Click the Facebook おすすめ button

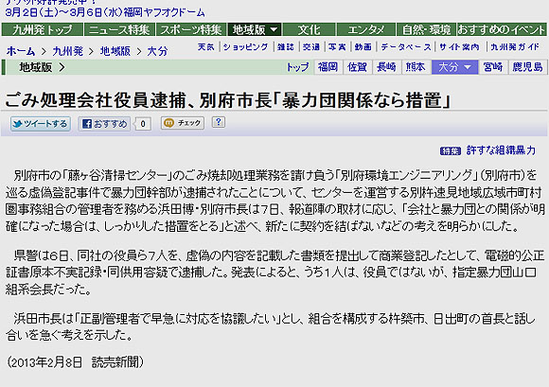(x=104, y=124)
